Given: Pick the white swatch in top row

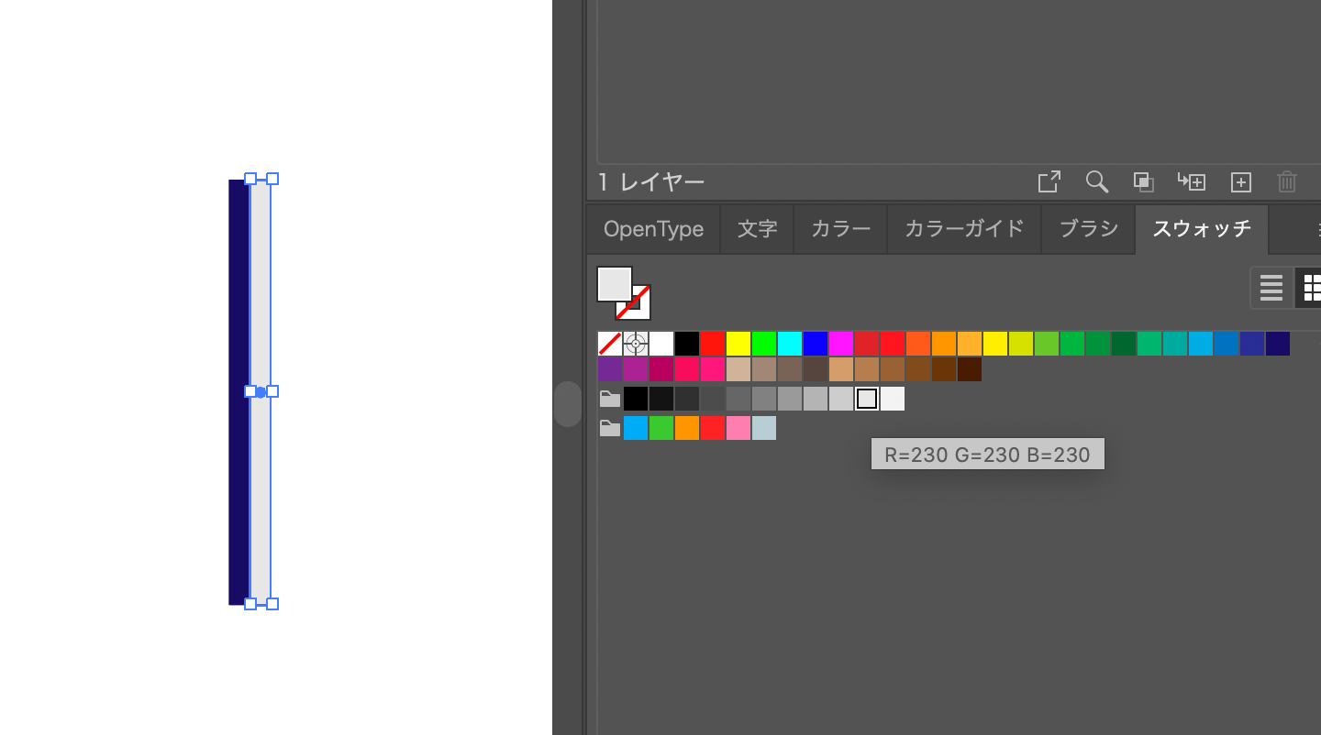Looking at the screenshot, I should tap(661, 344).
